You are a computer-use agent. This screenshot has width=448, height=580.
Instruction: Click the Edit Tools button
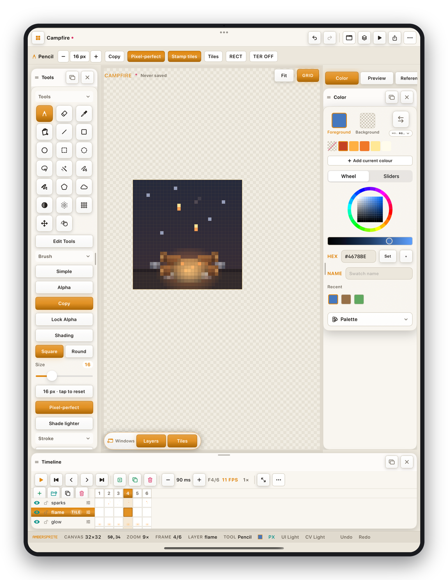tap(64, 241)
